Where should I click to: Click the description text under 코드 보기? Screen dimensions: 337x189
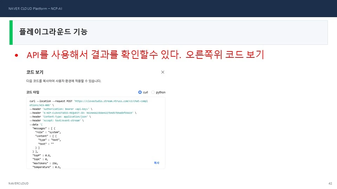tap(64, 81)
